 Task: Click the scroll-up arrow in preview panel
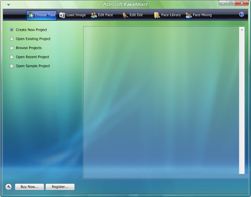(x=242, y=30)
